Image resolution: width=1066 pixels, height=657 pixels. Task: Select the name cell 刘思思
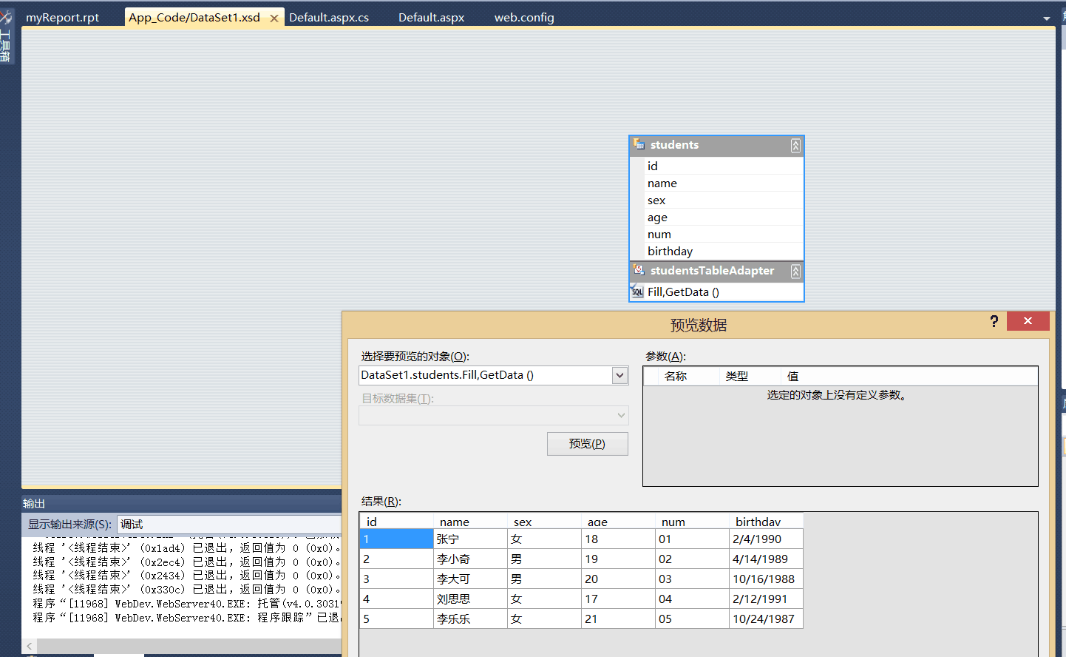pyautogui.click(x=471, y=599)
